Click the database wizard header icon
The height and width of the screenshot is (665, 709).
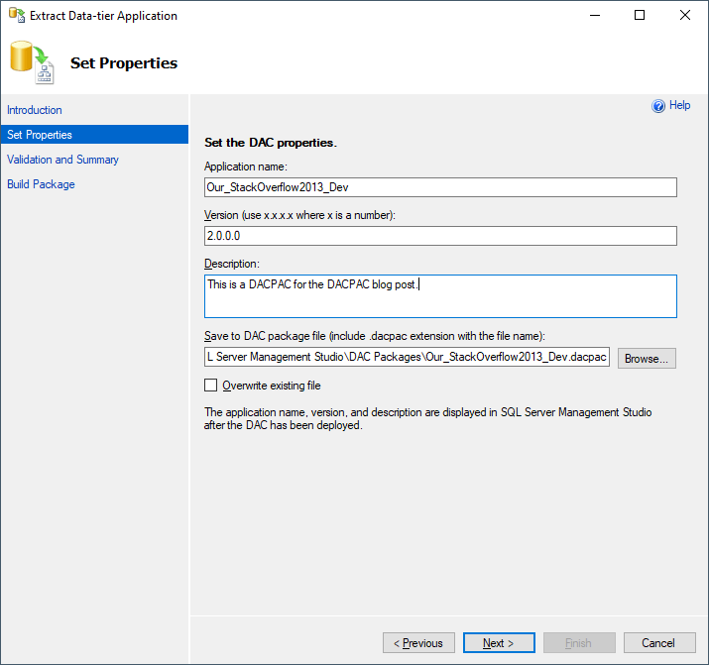pyautogui.click(x=31, y=62)
